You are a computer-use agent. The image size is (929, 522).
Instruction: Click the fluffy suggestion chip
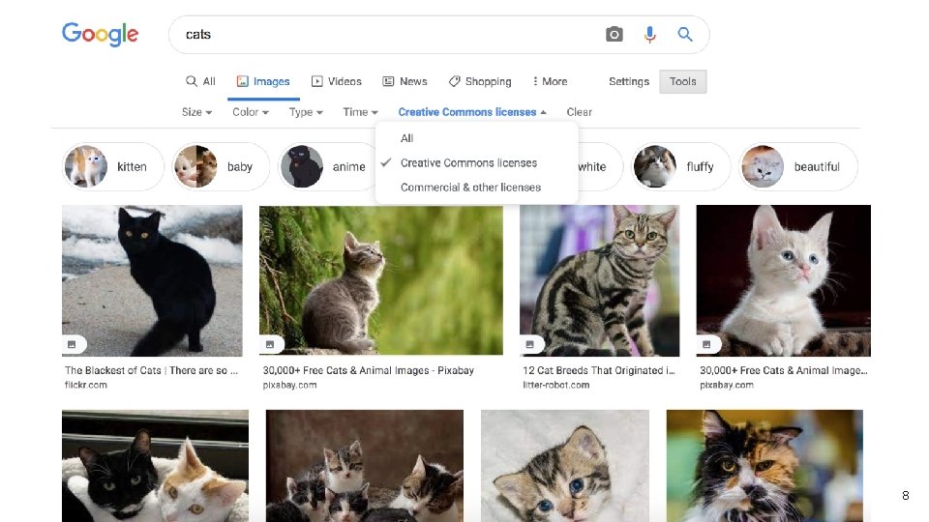point(679,166)
